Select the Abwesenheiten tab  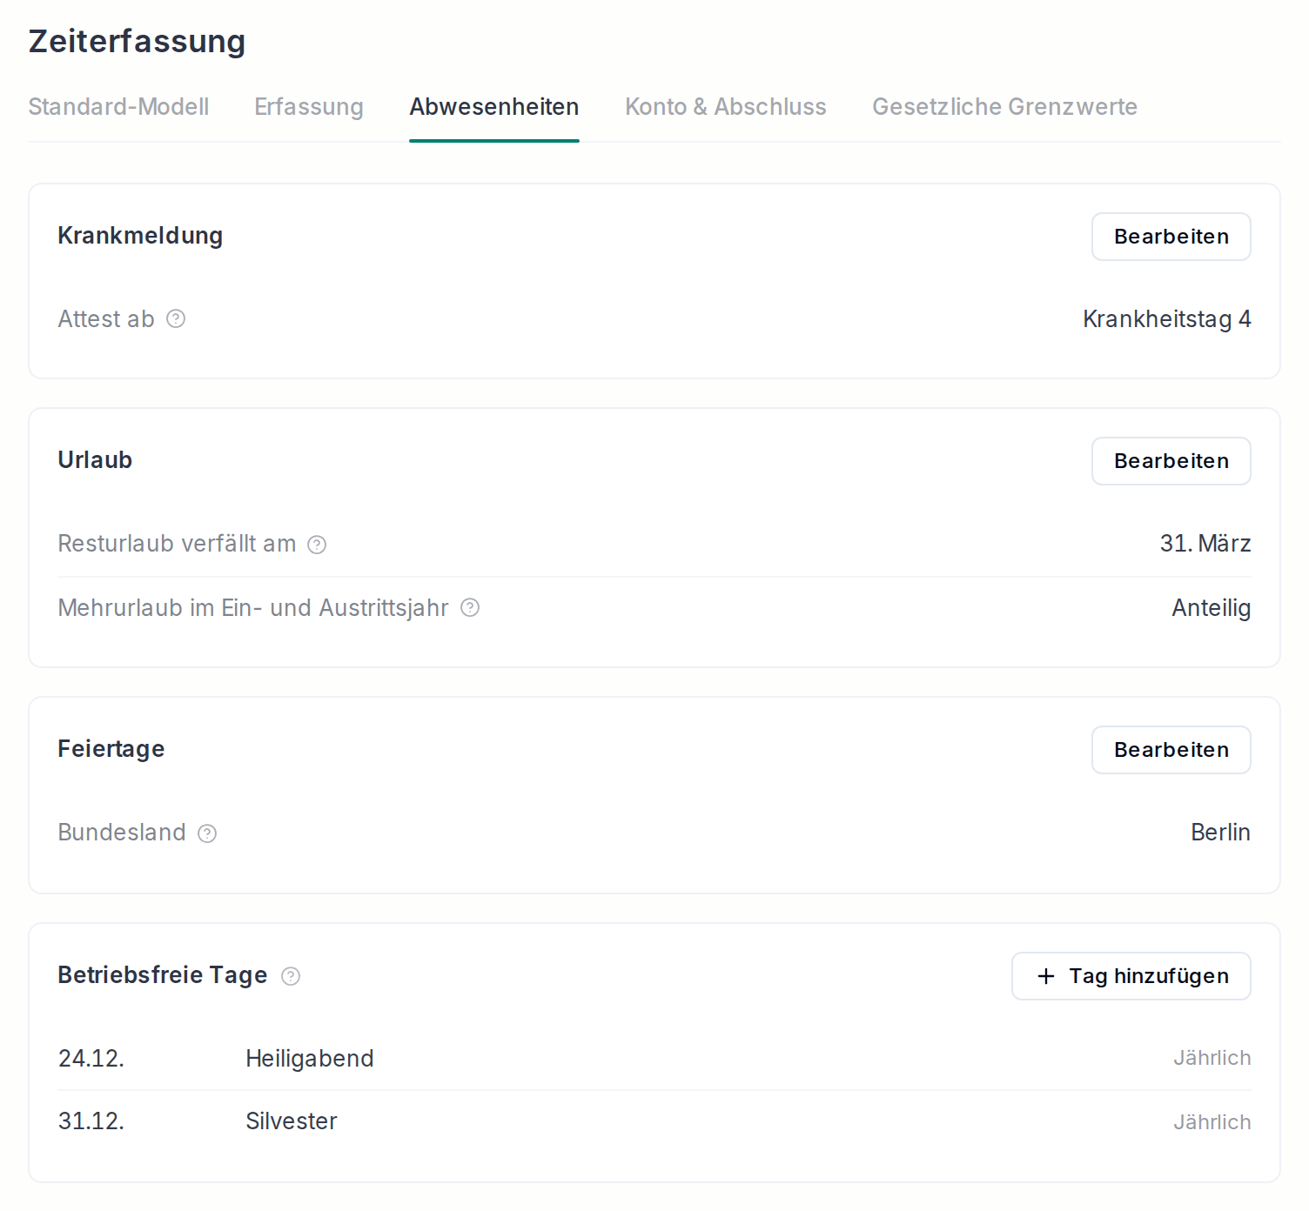click(x=494, y=107)
